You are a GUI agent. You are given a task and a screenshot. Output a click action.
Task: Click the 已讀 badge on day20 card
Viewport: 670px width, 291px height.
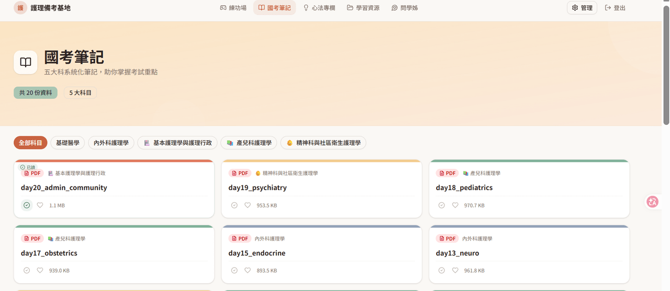tap(28, 167)
